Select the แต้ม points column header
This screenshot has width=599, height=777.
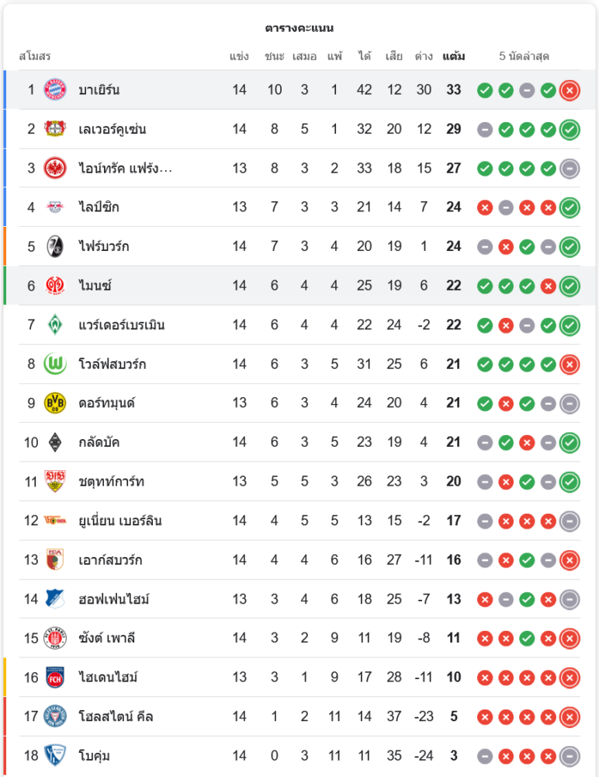pos(454,56)
